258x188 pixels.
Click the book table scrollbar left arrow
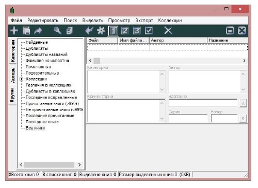click(x=90, y=61)
